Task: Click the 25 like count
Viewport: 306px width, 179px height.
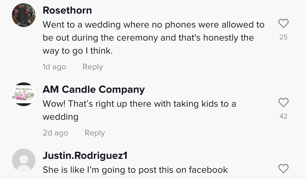Action: [x=284, y=37]
